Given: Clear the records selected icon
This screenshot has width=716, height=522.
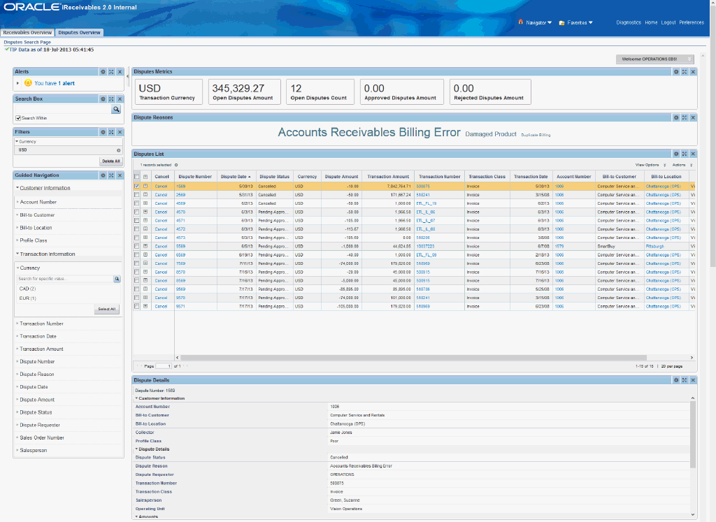Looking at the screenshot, I should pos(176,165).
